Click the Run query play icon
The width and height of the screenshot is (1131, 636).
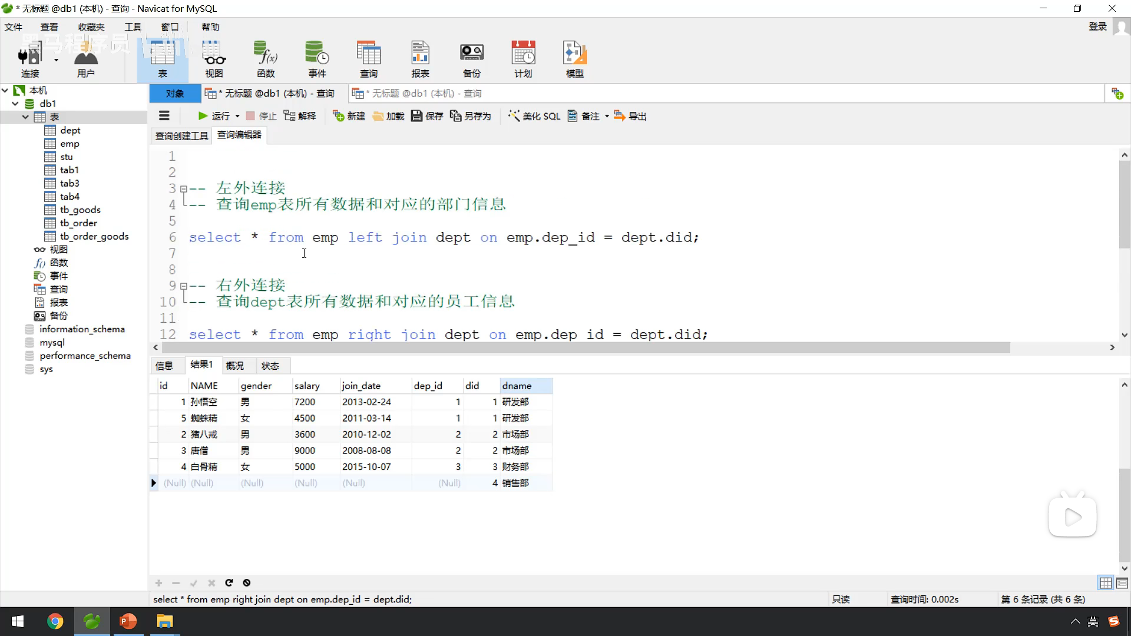coord(203,116)
